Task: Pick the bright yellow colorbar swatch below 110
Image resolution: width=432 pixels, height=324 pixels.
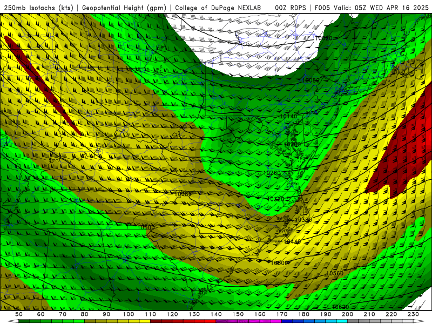Action: tap(145, 321)
